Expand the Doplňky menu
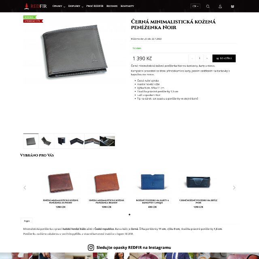The width and height of the screenshot is (259, 259). (76, 6)
